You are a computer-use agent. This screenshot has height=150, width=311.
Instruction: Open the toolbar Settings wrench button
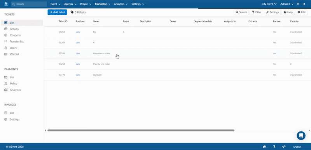273,12
